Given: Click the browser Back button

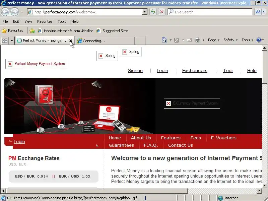Looking at the screenshot, I should tap(5, 12).
